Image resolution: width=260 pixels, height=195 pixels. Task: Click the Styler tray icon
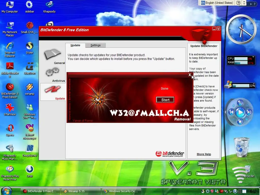click(x=203, y=191)
